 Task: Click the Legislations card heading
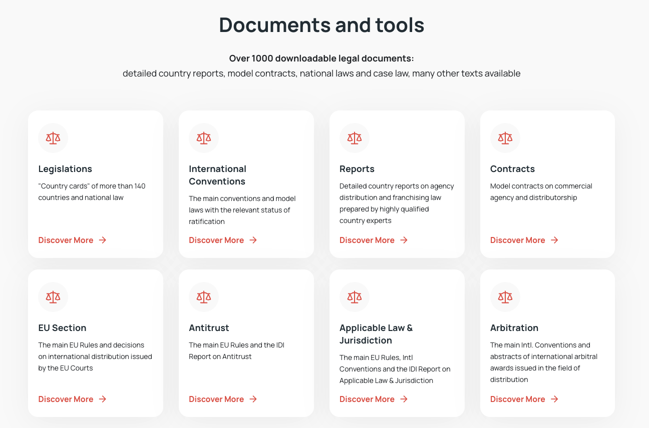click(65, 169)
